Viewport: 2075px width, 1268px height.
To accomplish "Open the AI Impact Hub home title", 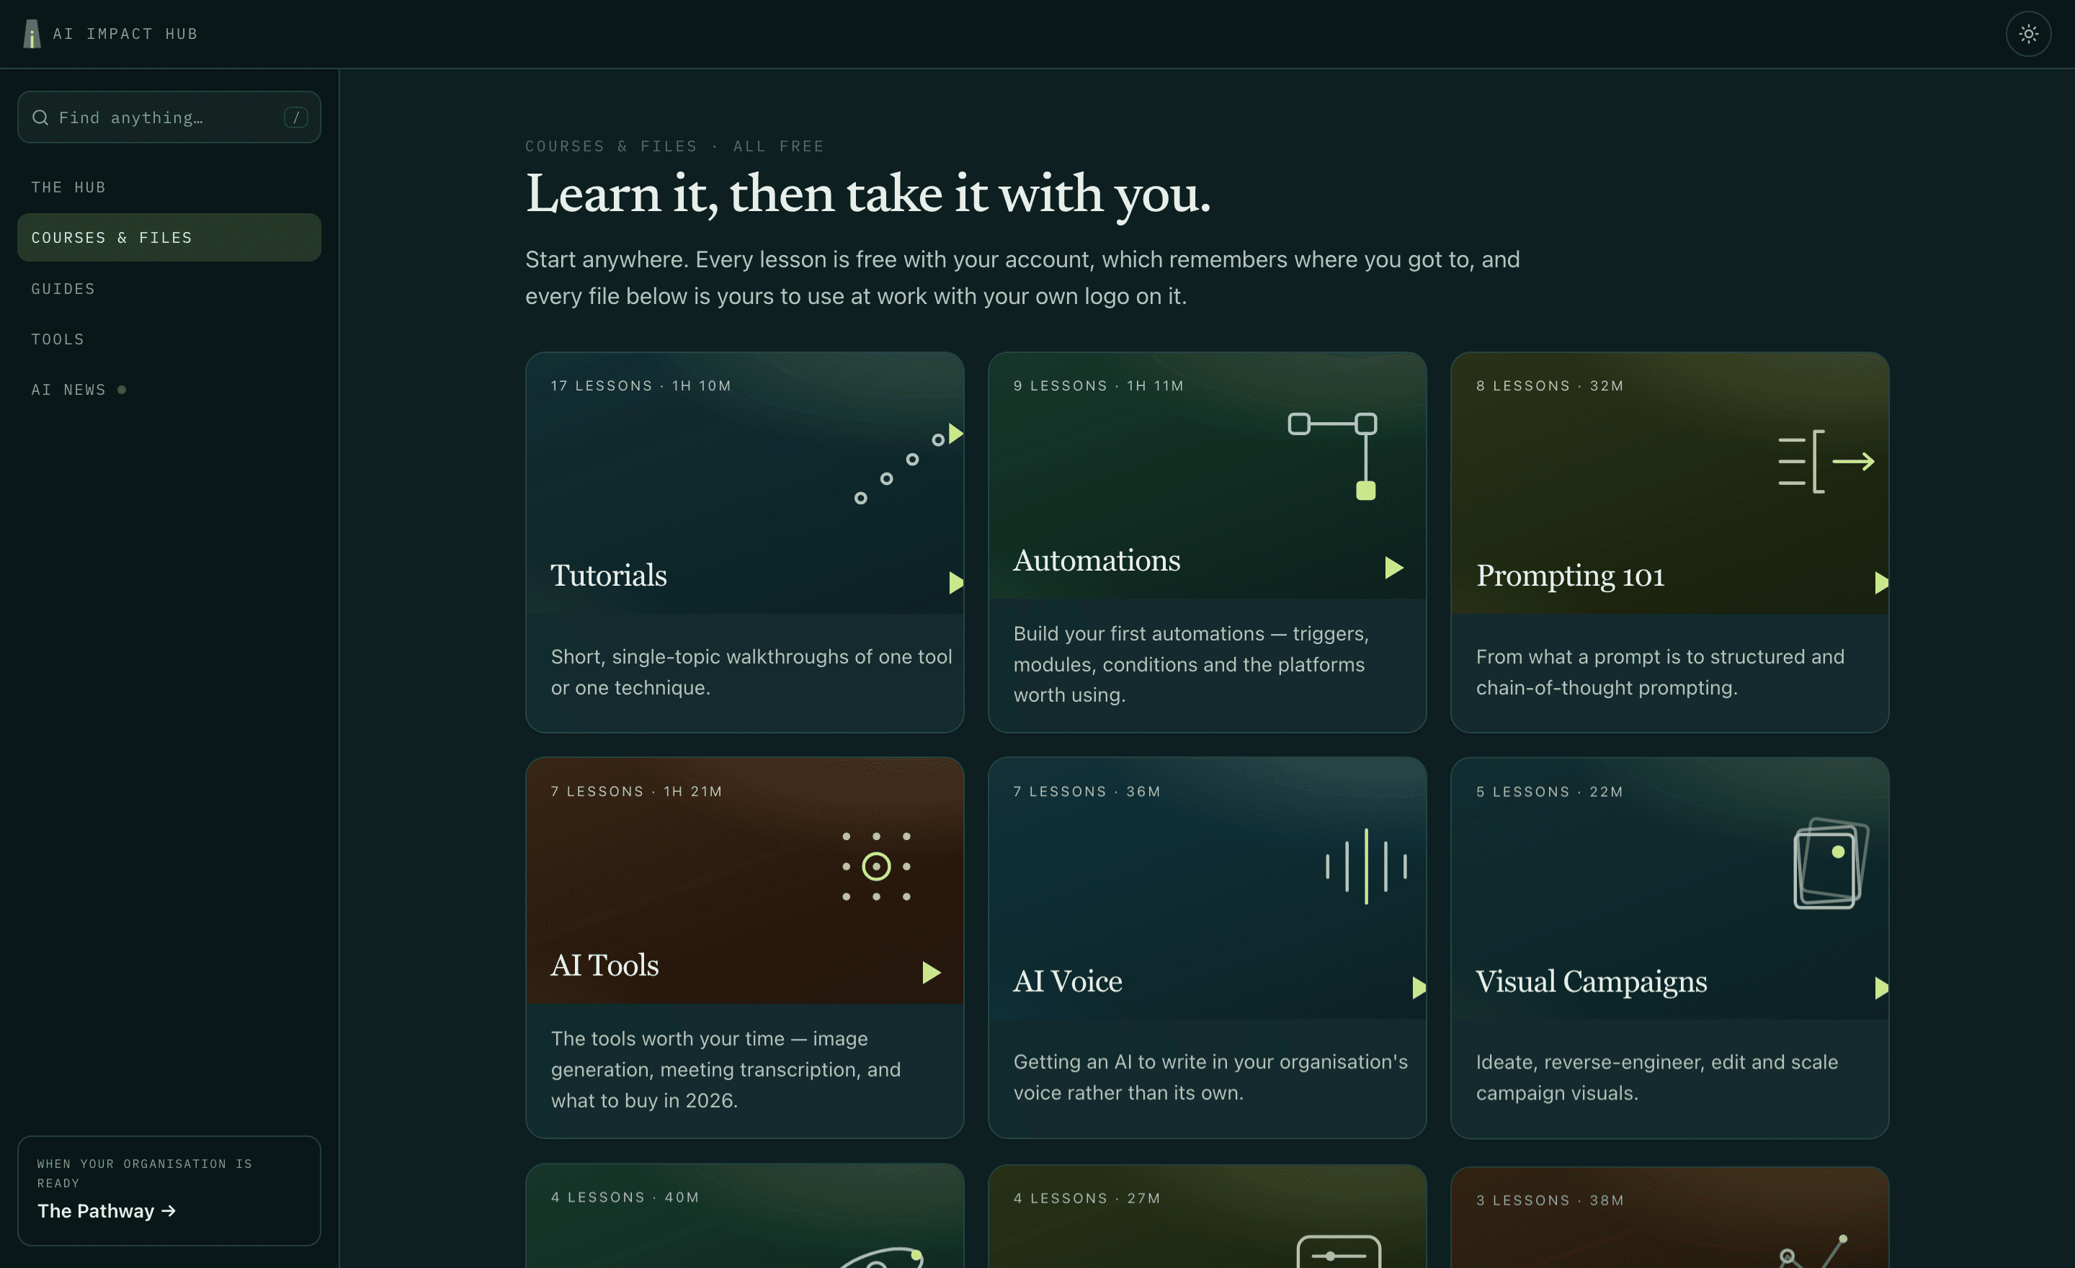I will coord(125,34).
